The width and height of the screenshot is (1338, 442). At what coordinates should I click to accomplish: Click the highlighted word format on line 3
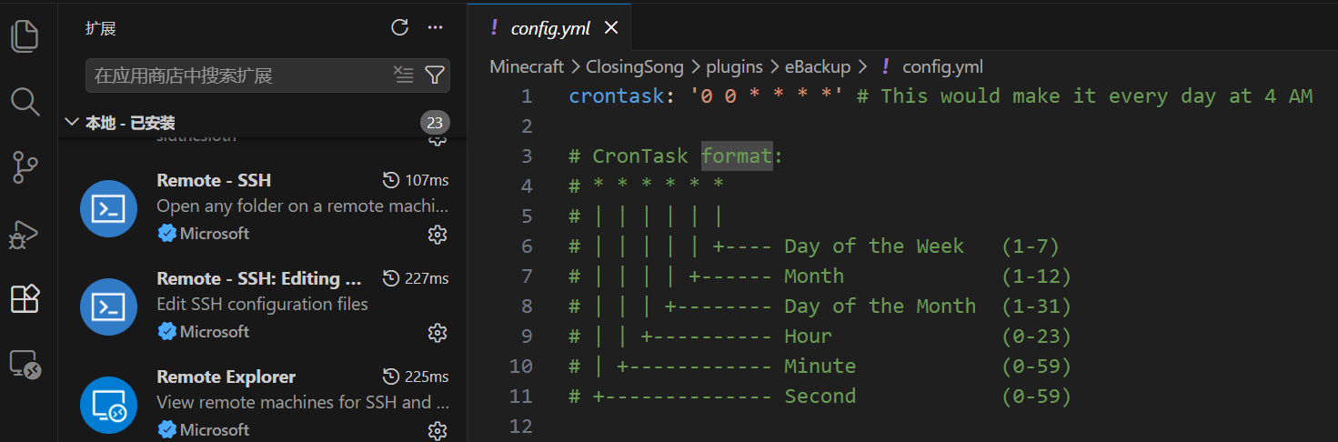pos(737,156)
